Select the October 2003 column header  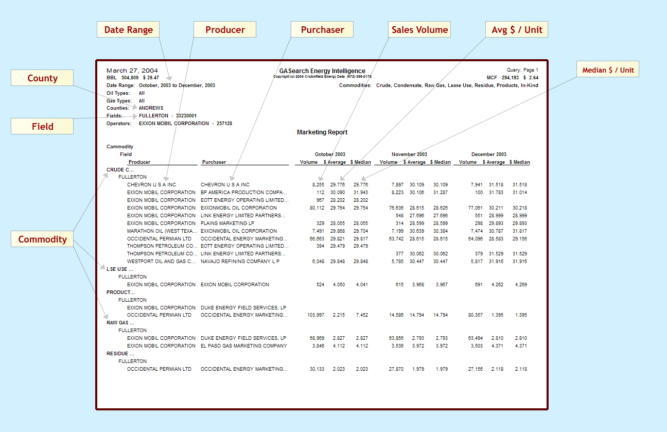(330, 154)
